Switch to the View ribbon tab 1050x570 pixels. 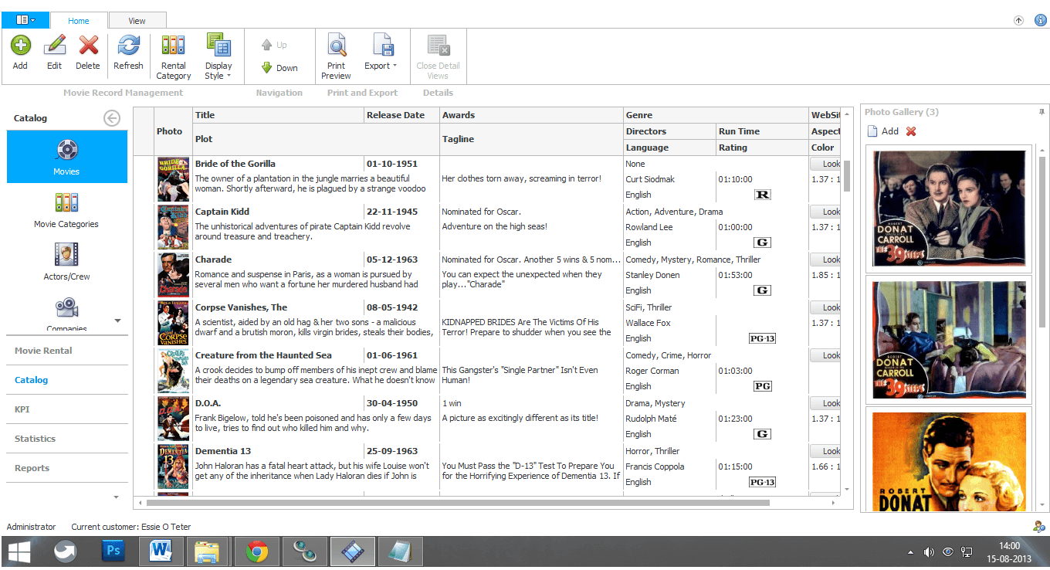(137, 21)
